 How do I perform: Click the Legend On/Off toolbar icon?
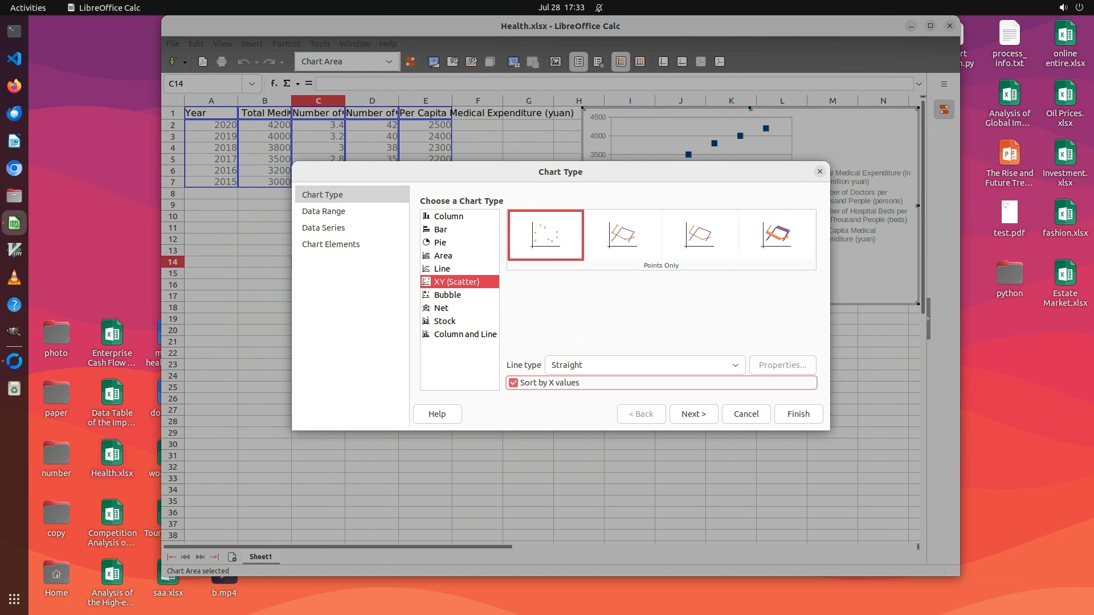(578, 61)
